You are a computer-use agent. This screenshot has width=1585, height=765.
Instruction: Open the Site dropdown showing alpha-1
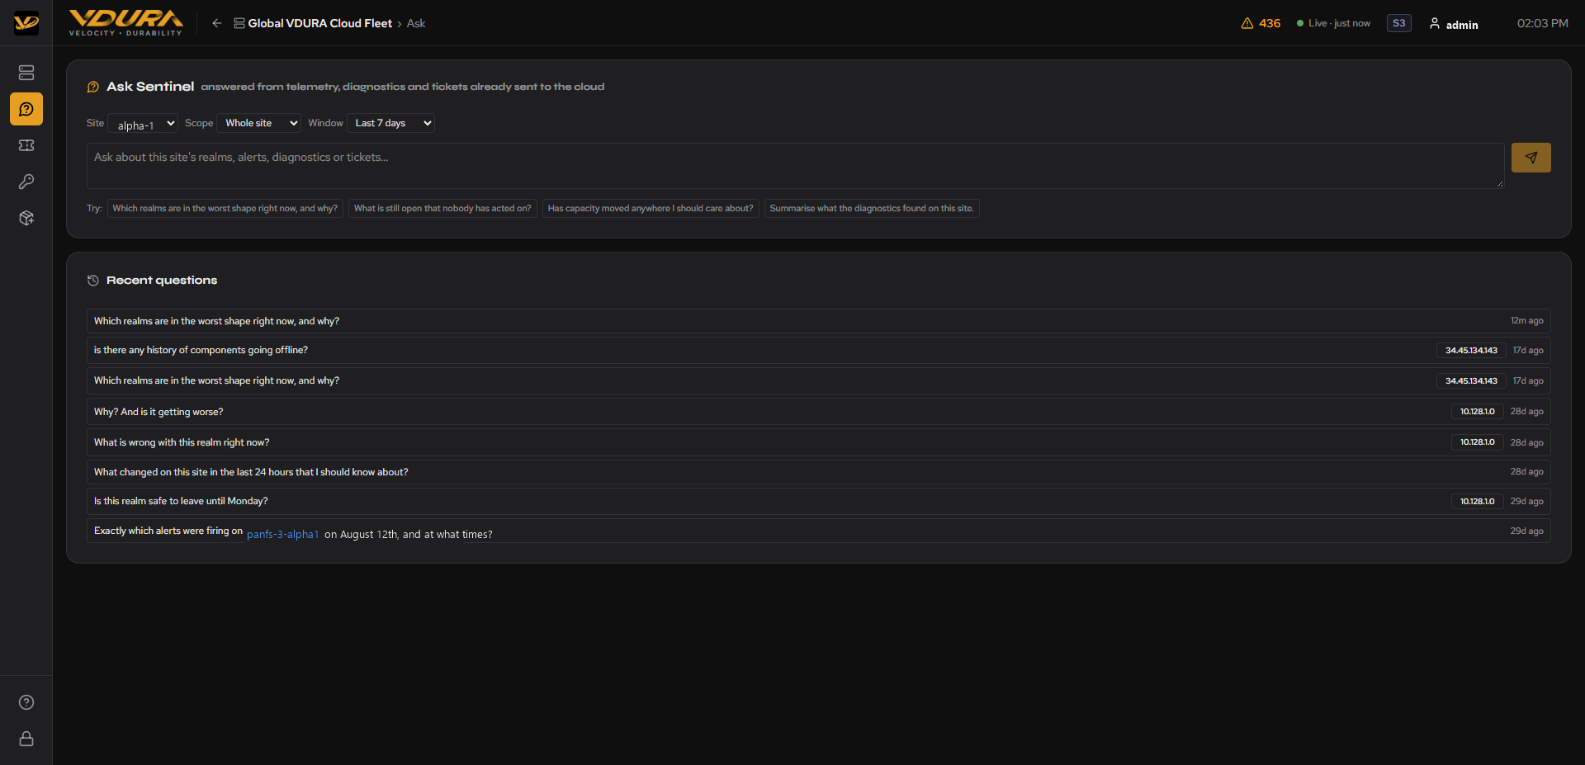(143, 124)
